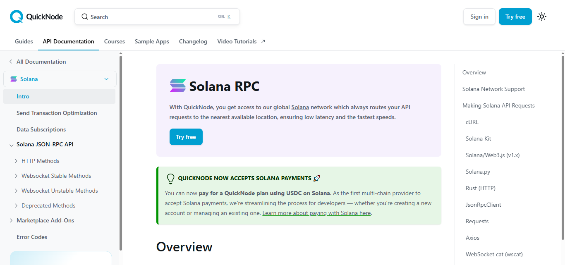Jump to Overview in table of contents

(474, 72)
